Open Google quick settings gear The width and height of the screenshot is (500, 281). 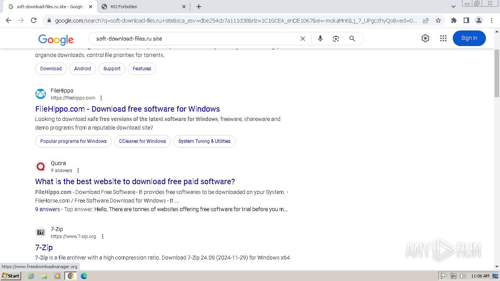(425, 38)
